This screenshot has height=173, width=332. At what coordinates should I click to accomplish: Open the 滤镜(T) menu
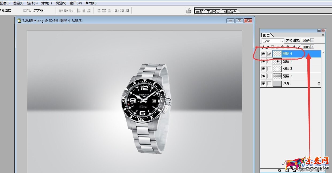47,3
